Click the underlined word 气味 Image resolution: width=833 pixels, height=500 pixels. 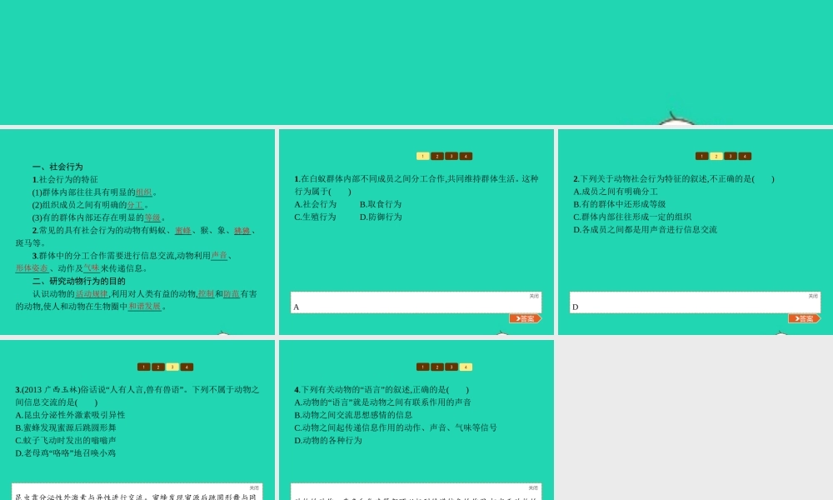92,268
